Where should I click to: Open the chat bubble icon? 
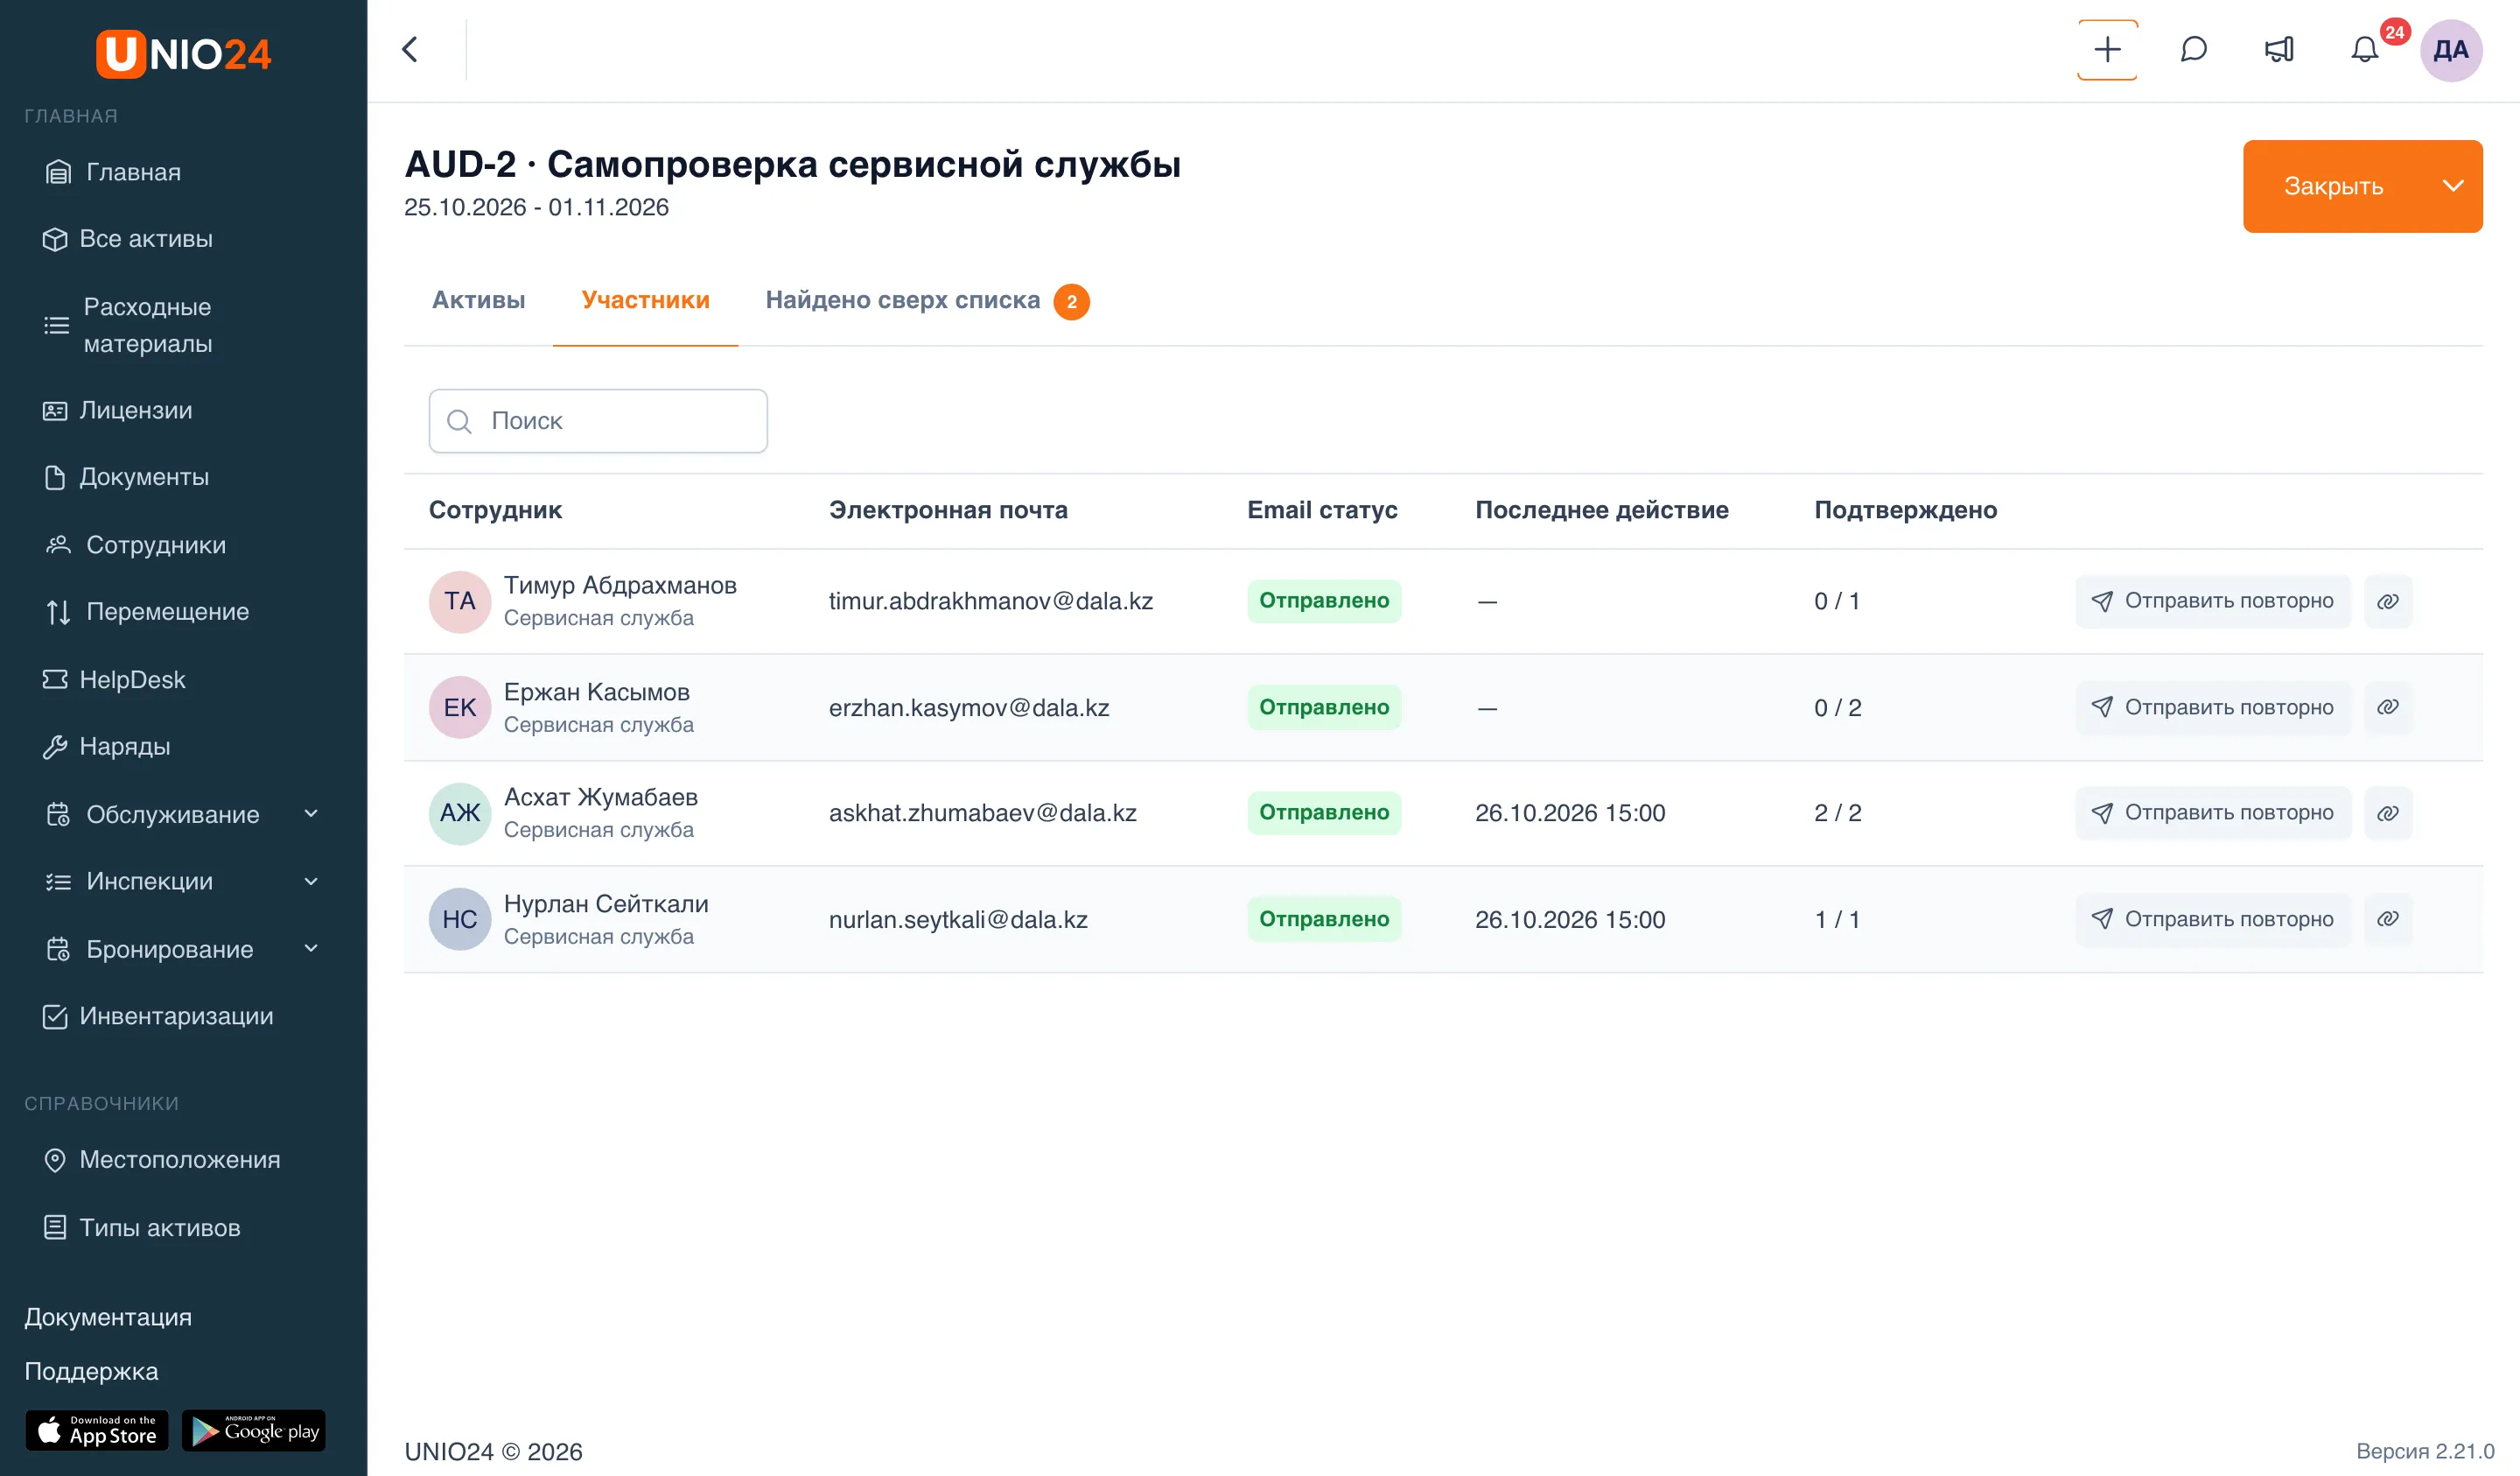(2193, 49)
